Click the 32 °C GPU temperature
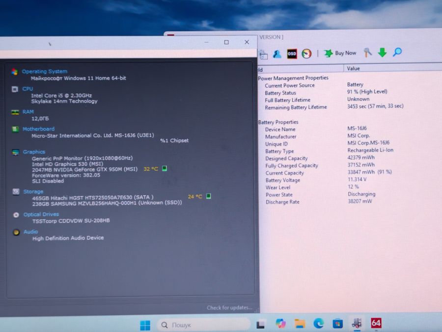Image resolution: width=442 pixels, height=332 pixels. pos(151,169)
